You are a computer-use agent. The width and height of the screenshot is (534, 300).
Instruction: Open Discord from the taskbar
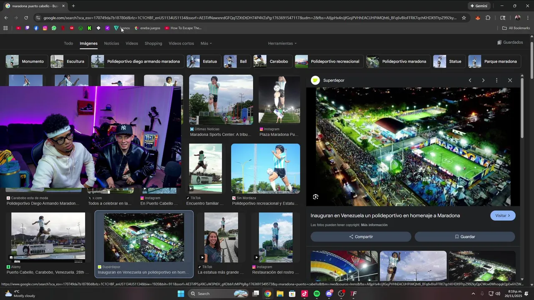pyautogui.click(x=329, y=294)
